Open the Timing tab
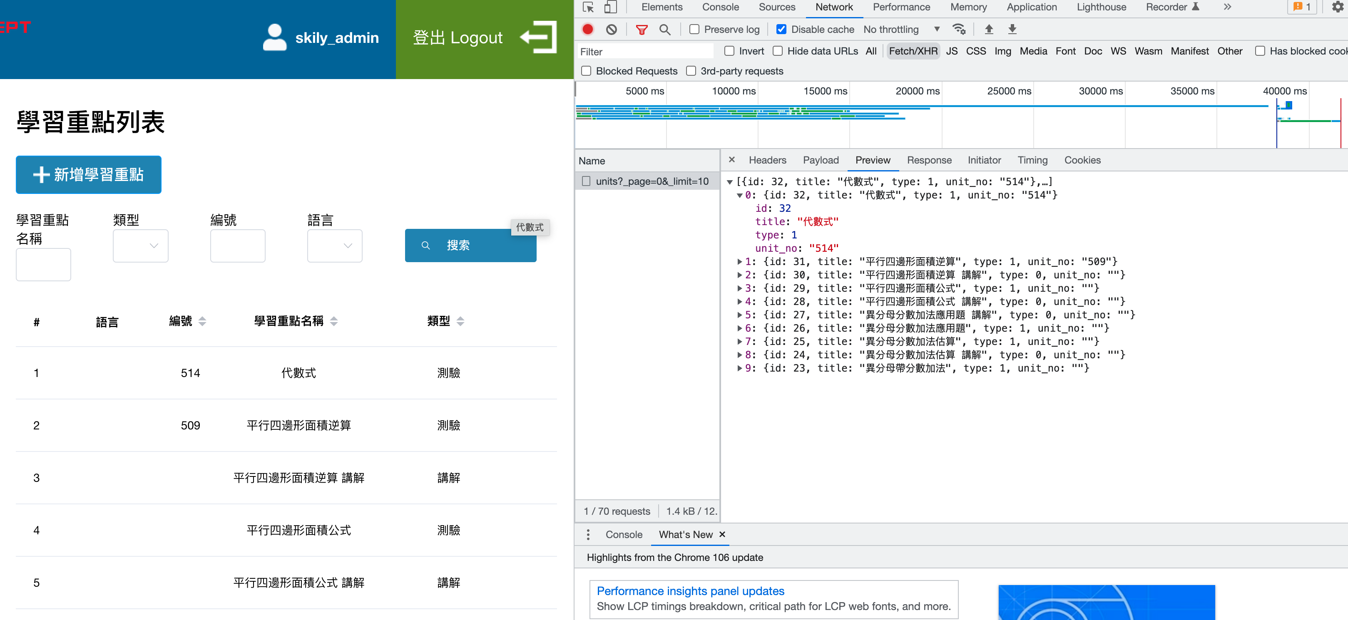This screenshot has width=1348, height=620. tap(1032, 160)
